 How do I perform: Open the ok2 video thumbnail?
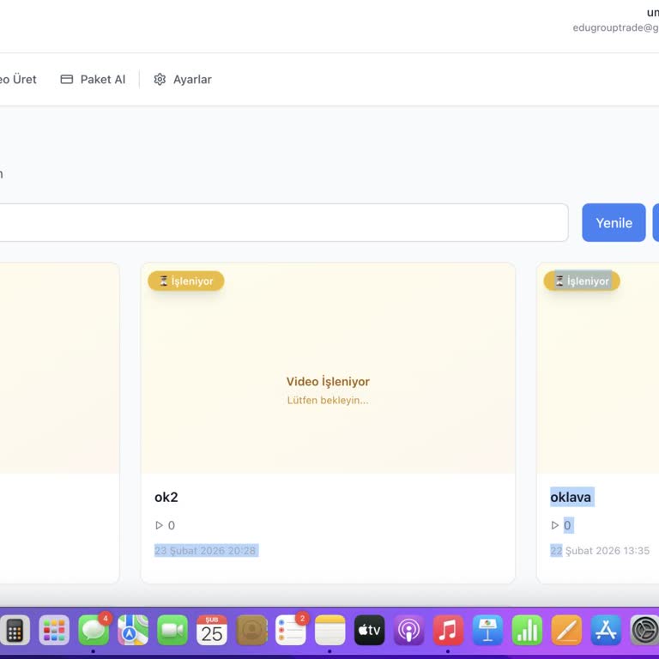(328, 368)
